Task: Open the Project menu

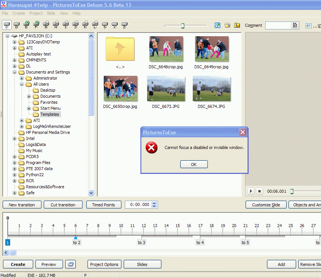Action: (x=36, y=13)
